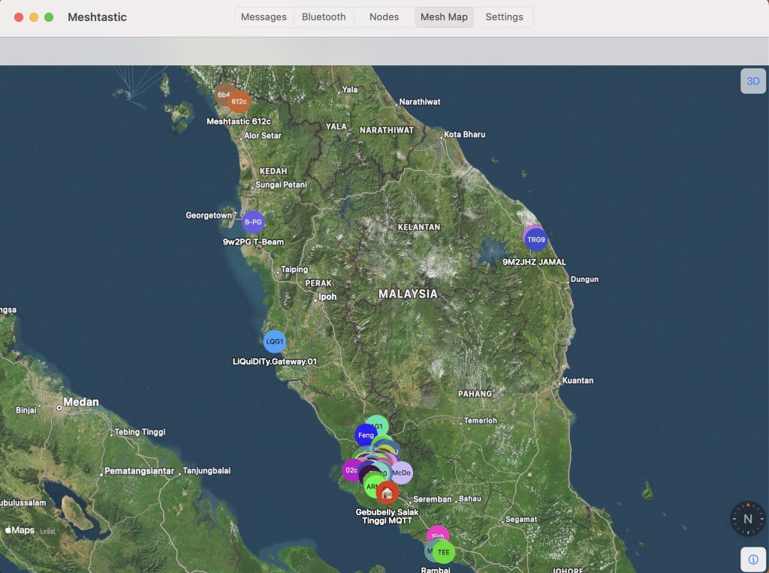Select the LQG1 node marker
Viewport: 769px width, 573px height.
[x=275, y=341]
